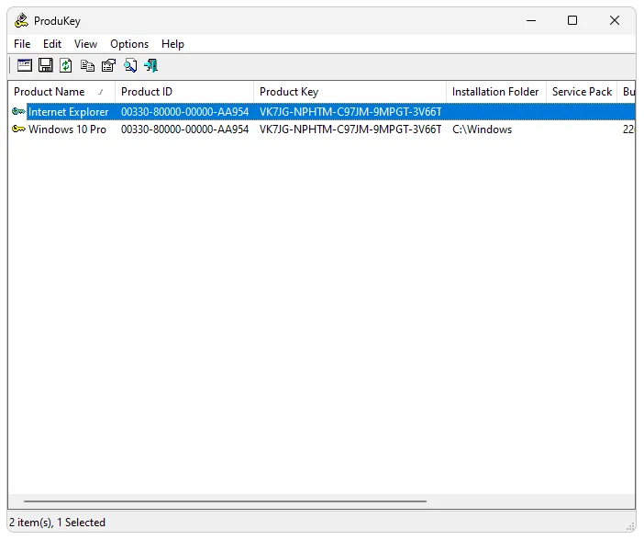Click the key icon beside Internet Explorer
The height and width of the screenshot is (540, 644).
pos(18,111)
